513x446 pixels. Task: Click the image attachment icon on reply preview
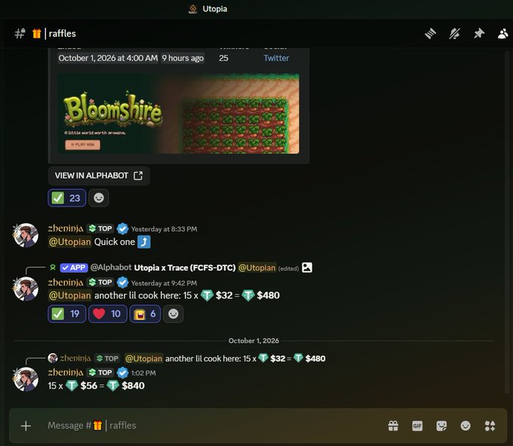pos(307,267)
